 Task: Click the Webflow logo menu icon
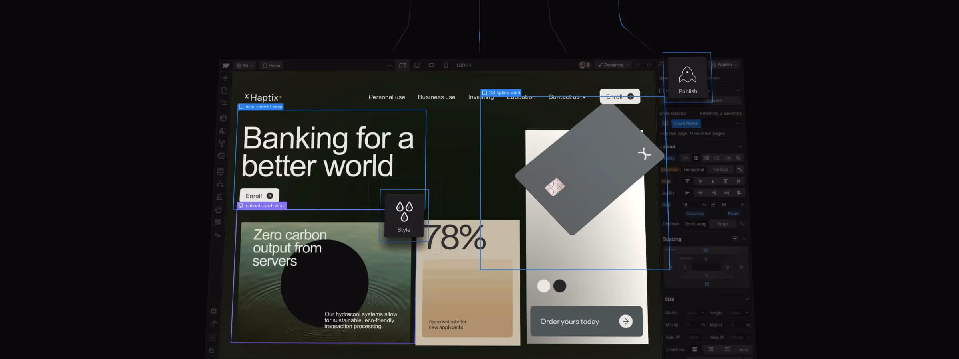(226, 65)
